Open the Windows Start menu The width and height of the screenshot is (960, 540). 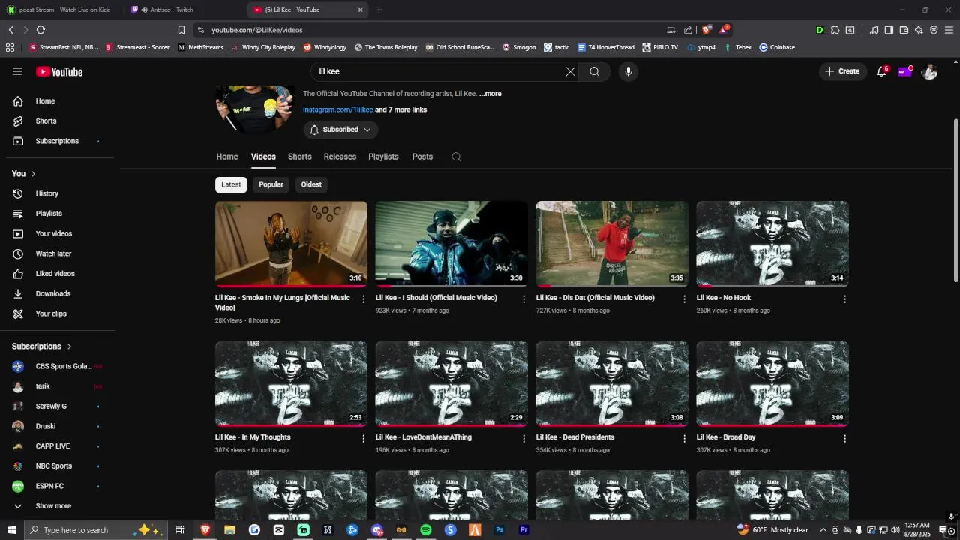coord(12,530)
